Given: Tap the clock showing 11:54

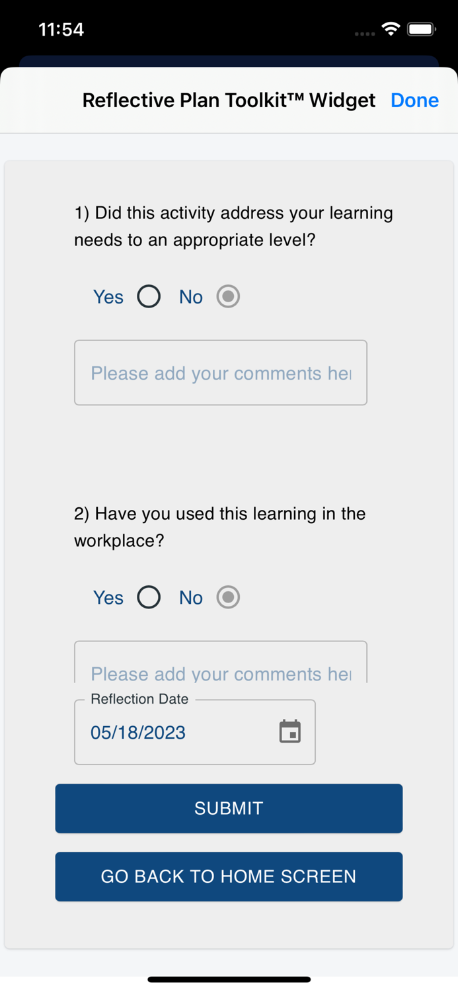Looking at the screenshot, I should point(63,29).
